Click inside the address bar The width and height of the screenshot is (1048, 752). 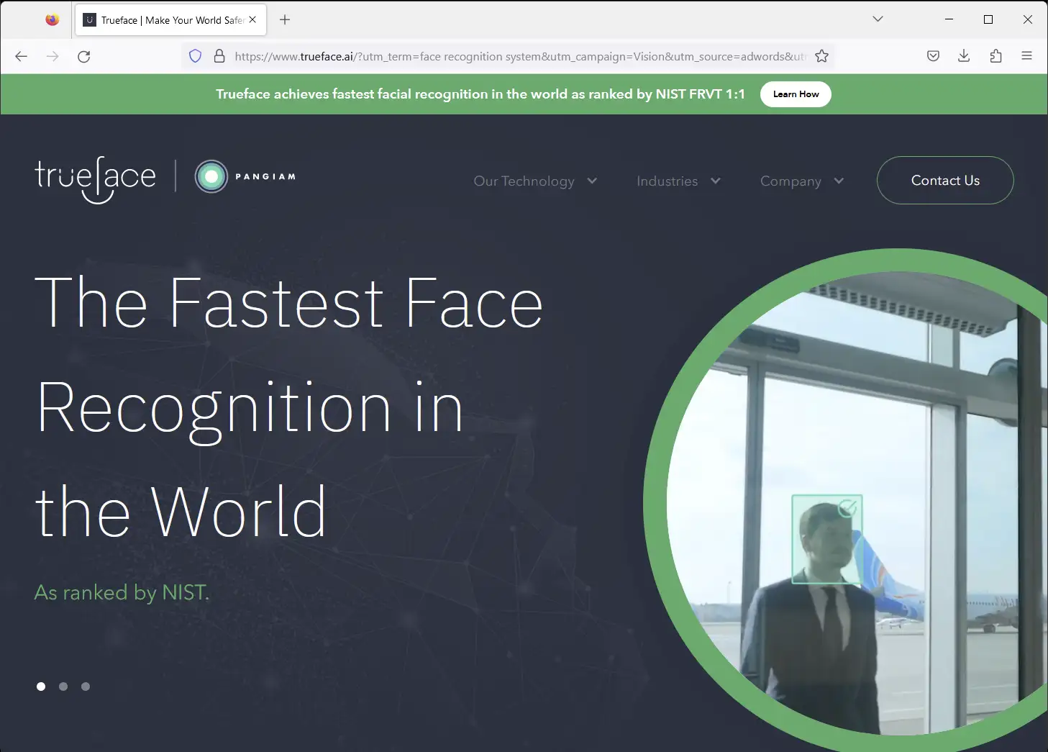click(x=504, y=56)
